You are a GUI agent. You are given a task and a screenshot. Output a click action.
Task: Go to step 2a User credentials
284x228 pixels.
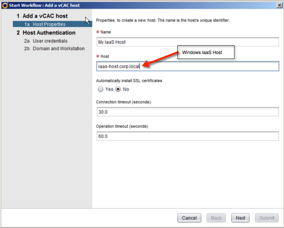click(46, 41)
